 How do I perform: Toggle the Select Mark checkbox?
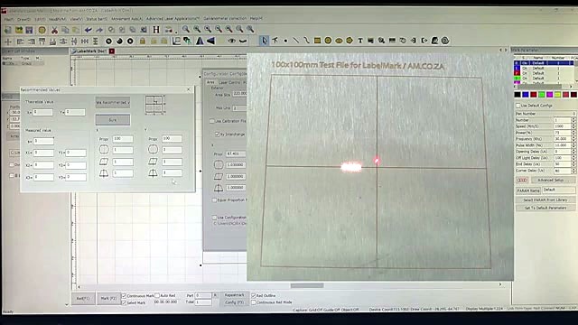tap(124, 303)
